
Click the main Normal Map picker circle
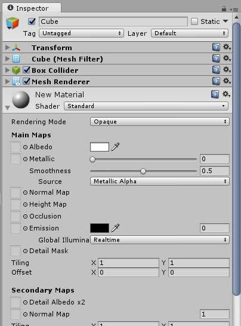(25, 192)
